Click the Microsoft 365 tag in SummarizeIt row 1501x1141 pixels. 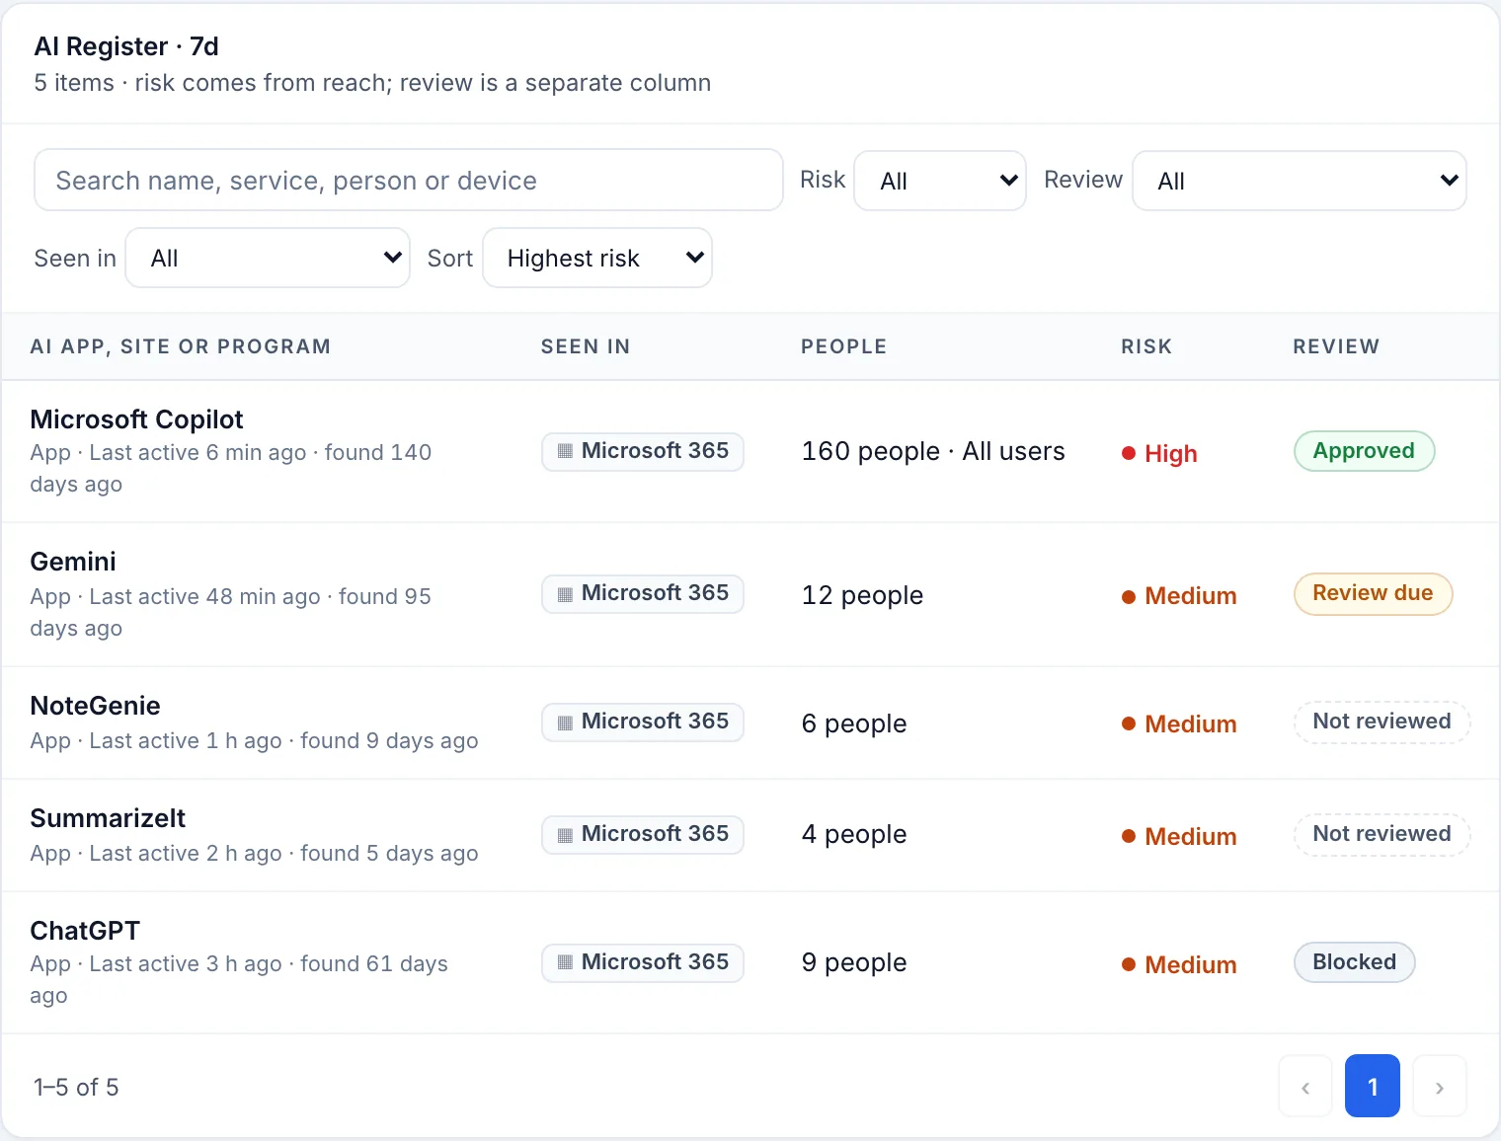point(643,834)
